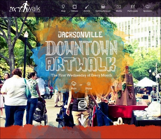Select the Getting Around menu label
The height and width of the screenshot is (139, 161).
[x=103, y=11]
